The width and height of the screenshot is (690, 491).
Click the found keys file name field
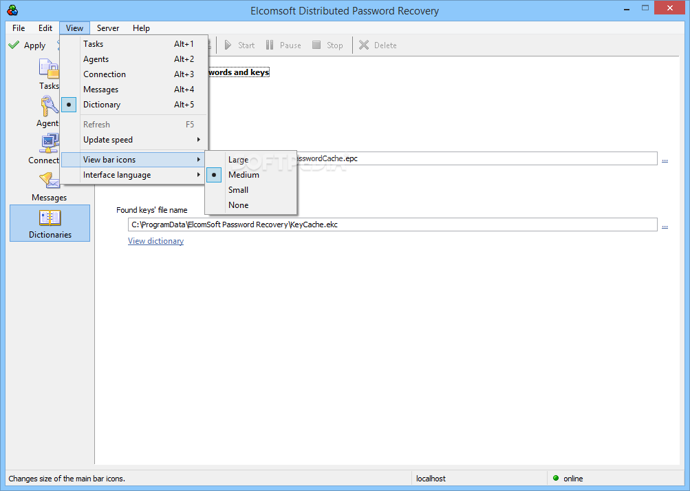(x=393, y=224)
